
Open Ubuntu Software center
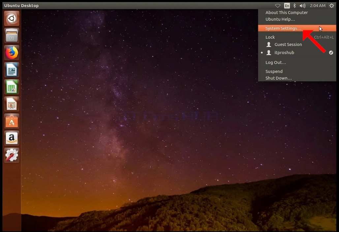tap(12, 121)
